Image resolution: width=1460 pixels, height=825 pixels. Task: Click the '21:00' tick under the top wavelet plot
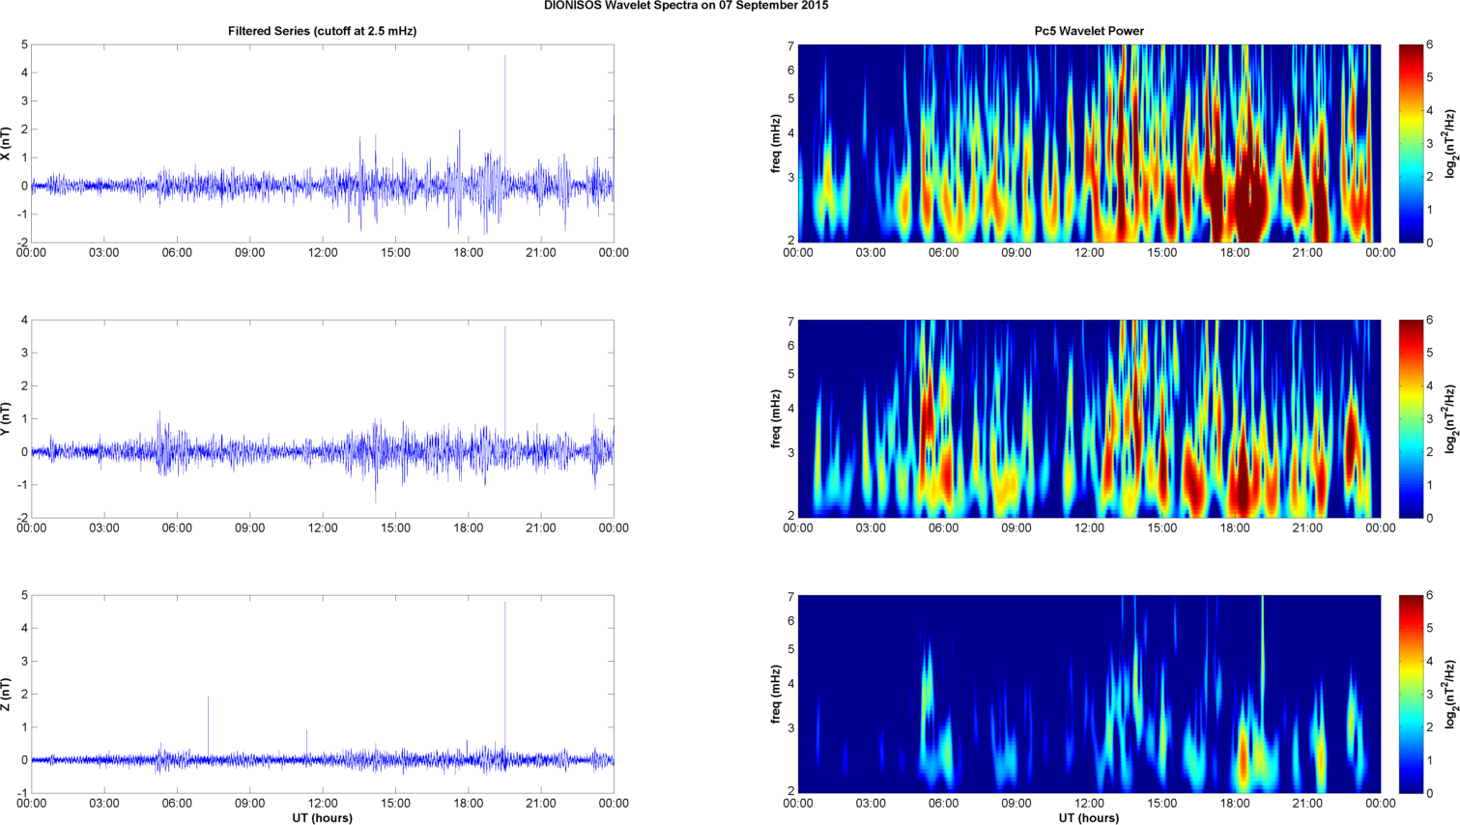tap(1307, 253)
